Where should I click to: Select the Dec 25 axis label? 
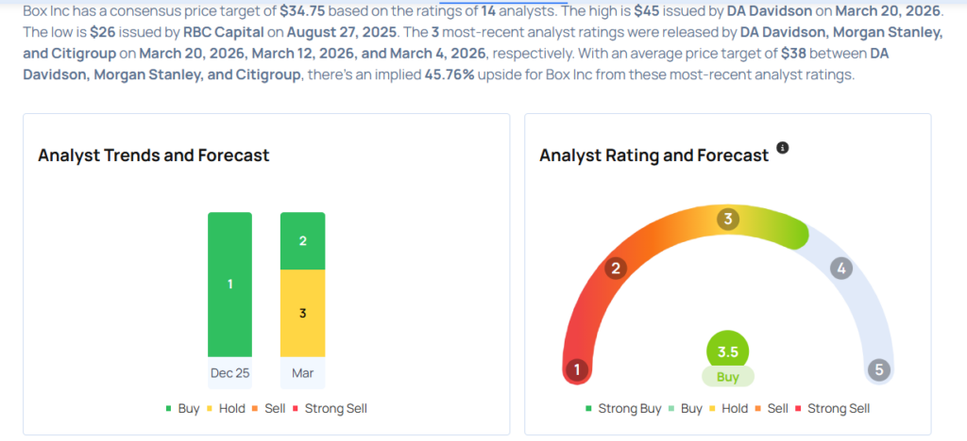(229, 373)
